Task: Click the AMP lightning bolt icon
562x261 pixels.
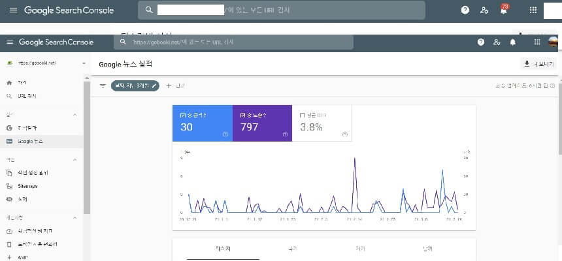Action: (x=9, y=258)
